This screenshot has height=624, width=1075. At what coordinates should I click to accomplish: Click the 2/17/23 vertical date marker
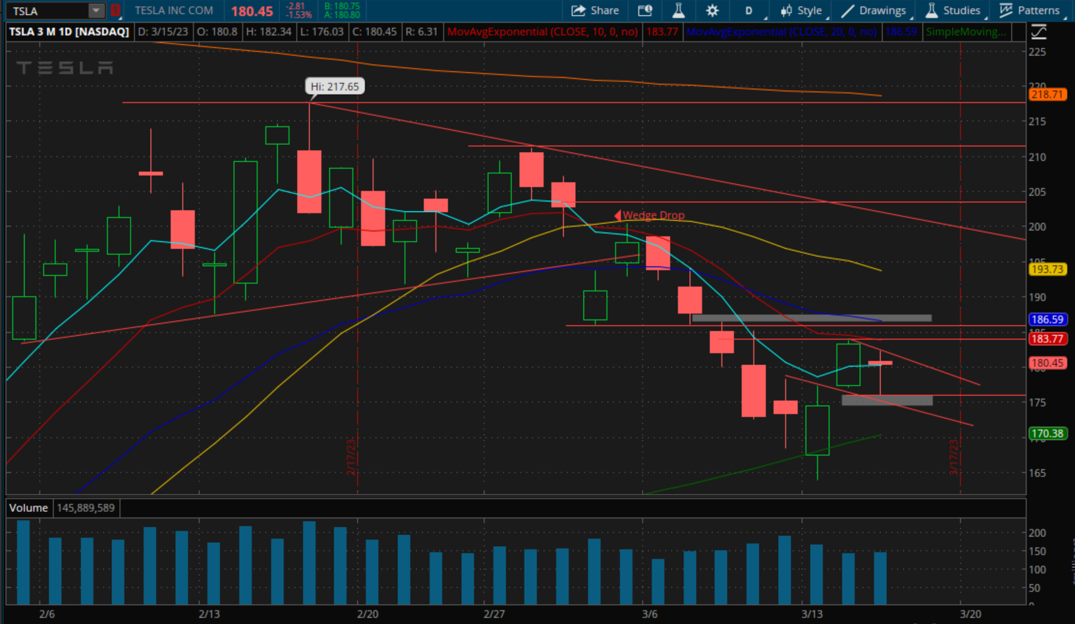click(x=351, y=457)
